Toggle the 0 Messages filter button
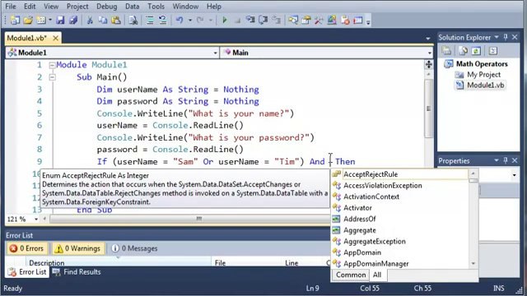The height and width of the screenshot is (296, 527). (x=134, y=248)
